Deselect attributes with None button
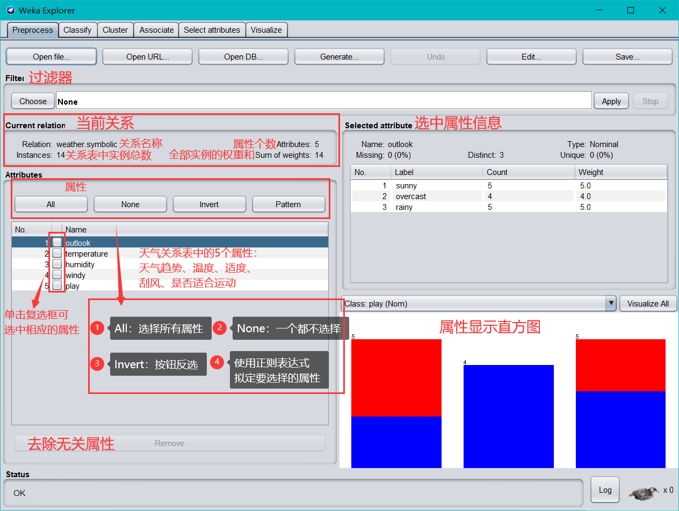This screenshot has height=511, width=679. (130, 204)
